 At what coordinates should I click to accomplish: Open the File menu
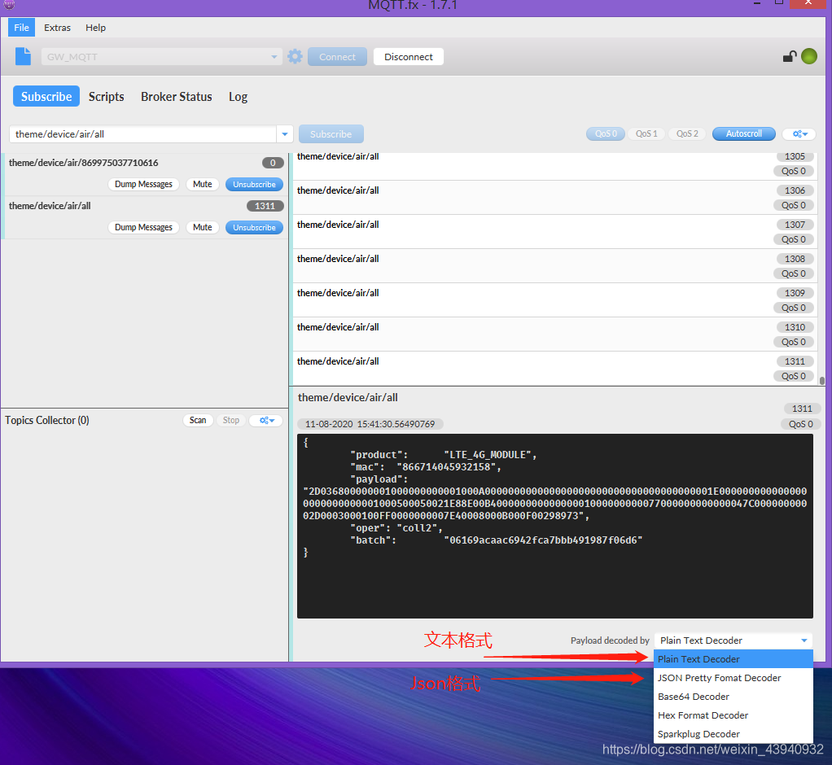point(22,28)
